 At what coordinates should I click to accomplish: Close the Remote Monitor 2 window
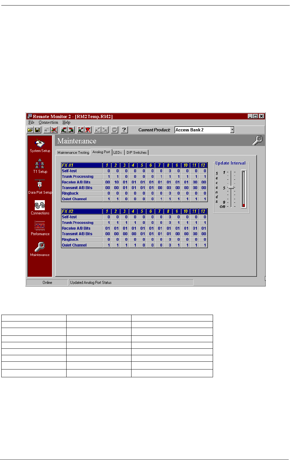click(261, 116)
